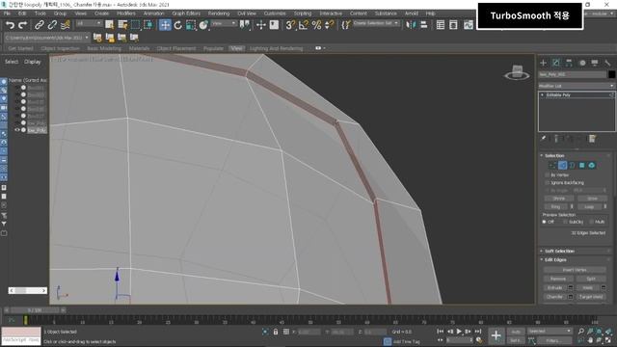Click the Select and Link chain icon

coord(39,25)
